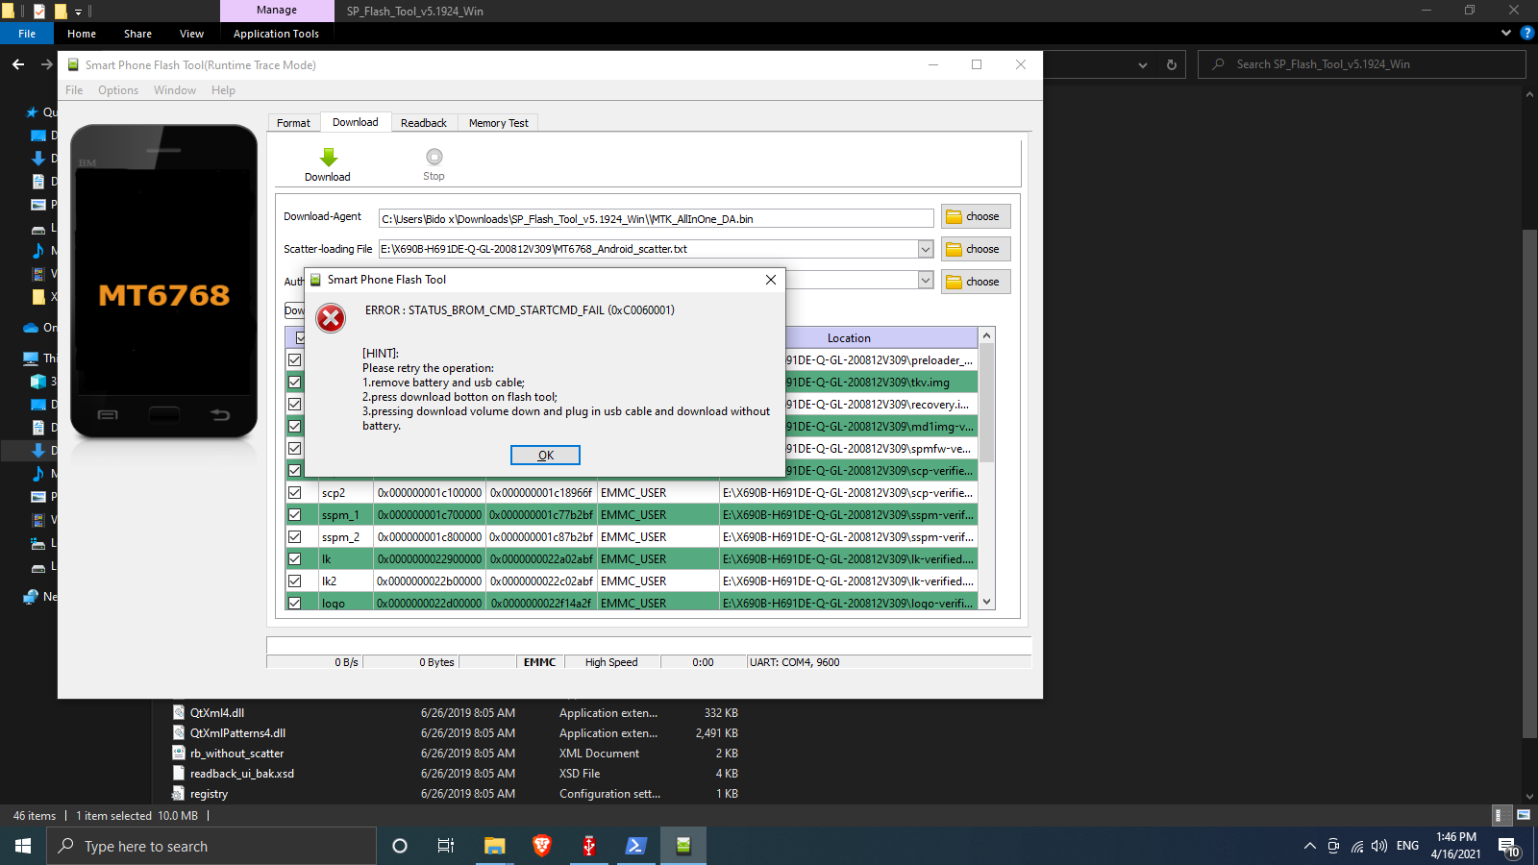Image resolution: width=1538 pixels, height=865 pixels.
Task: Open Customize Quick Access Toolbar dropdown
Action: pyautogui.click(x=79, y=12)
